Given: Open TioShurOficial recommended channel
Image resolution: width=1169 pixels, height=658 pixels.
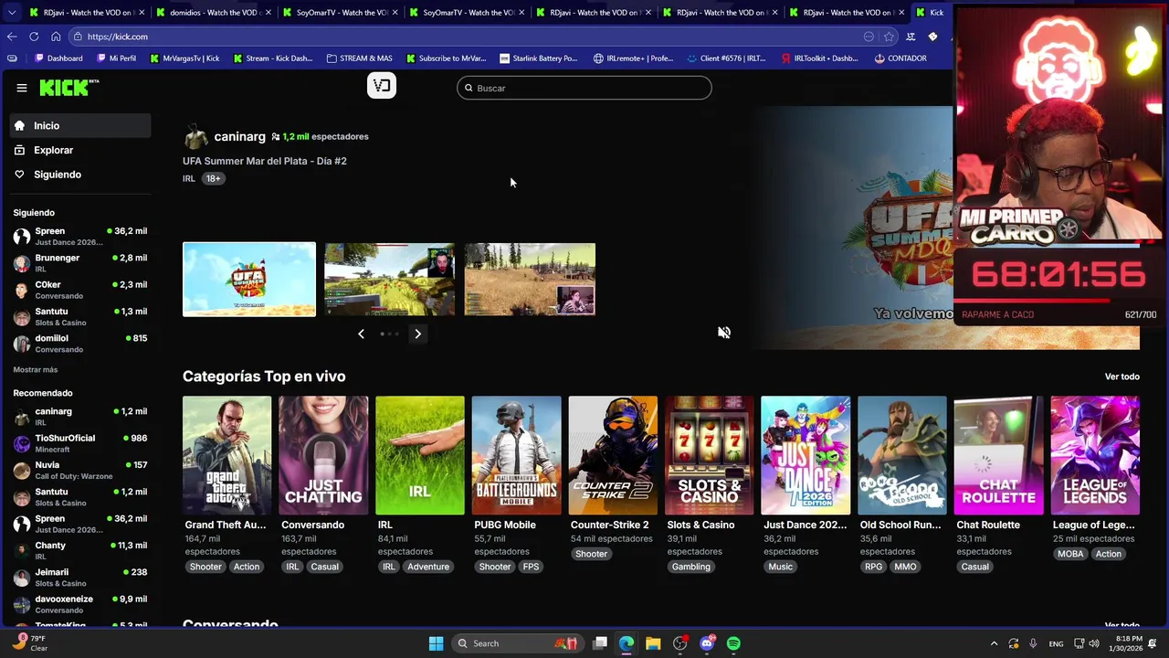Looking at the screenshot, I should tap(80, 443).
